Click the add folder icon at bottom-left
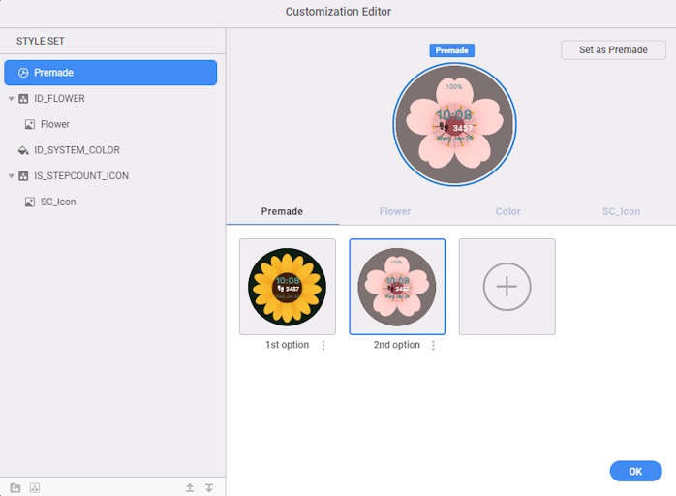The height and width of the screenshot is (496, 676). (15, 487)
